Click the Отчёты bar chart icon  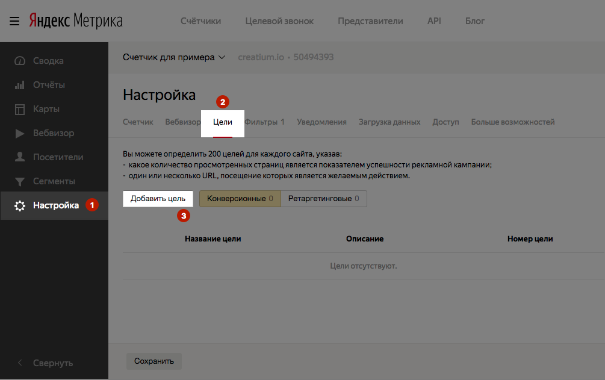[x=20, y=85]
